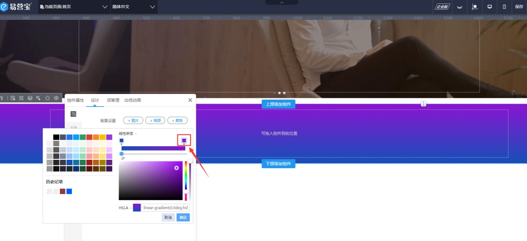Pick the yellow swatch in palette top row
The image size is (527, 241).
[102, 137]
